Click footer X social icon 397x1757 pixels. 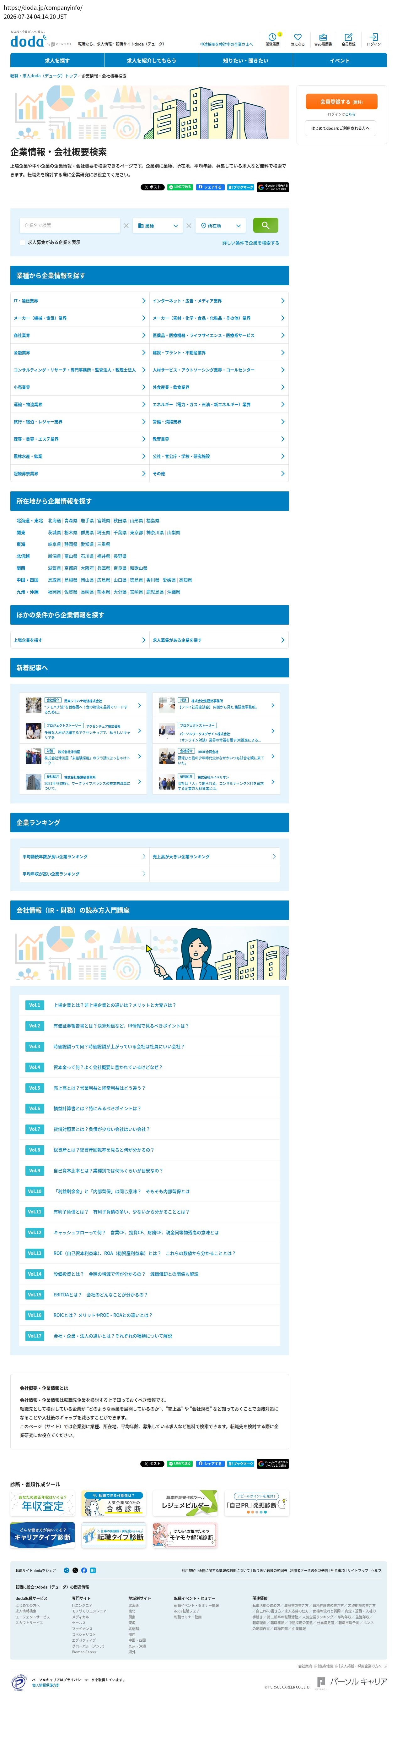coord(75,1570)
